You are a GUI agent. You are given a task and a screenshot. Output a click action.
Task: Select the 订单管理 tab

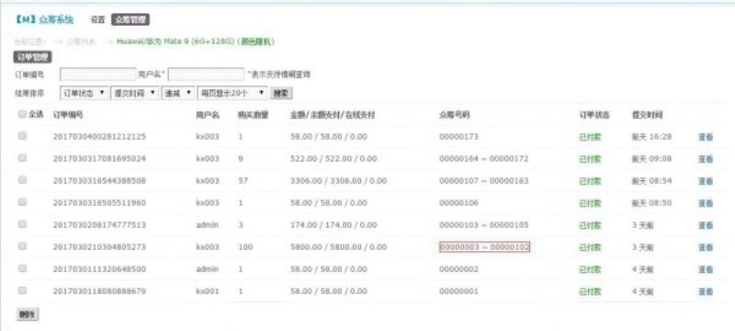click(32, 57)
